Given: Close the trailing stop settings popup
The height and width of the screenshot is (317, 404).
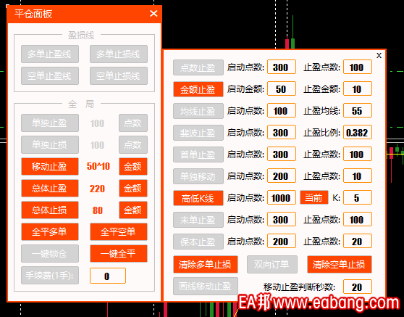Looking at the screenshot, I should pyautogui.click(x=379, y=56).
